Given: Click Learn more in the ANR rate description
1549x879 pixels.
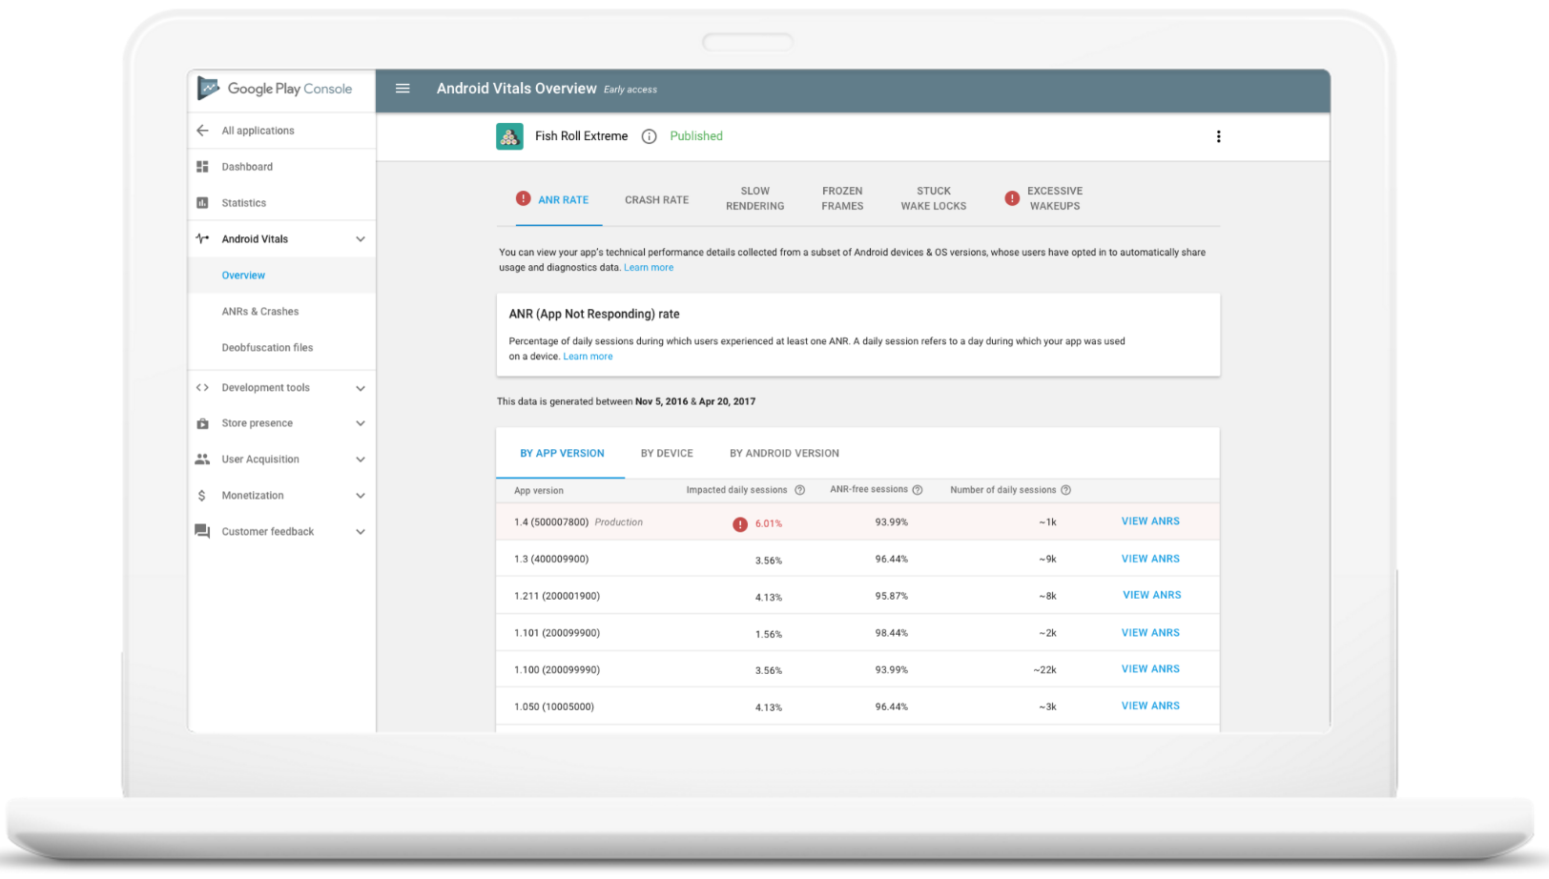Looking at the screenshot, I should pyautogui.click(x=588, y=356).
